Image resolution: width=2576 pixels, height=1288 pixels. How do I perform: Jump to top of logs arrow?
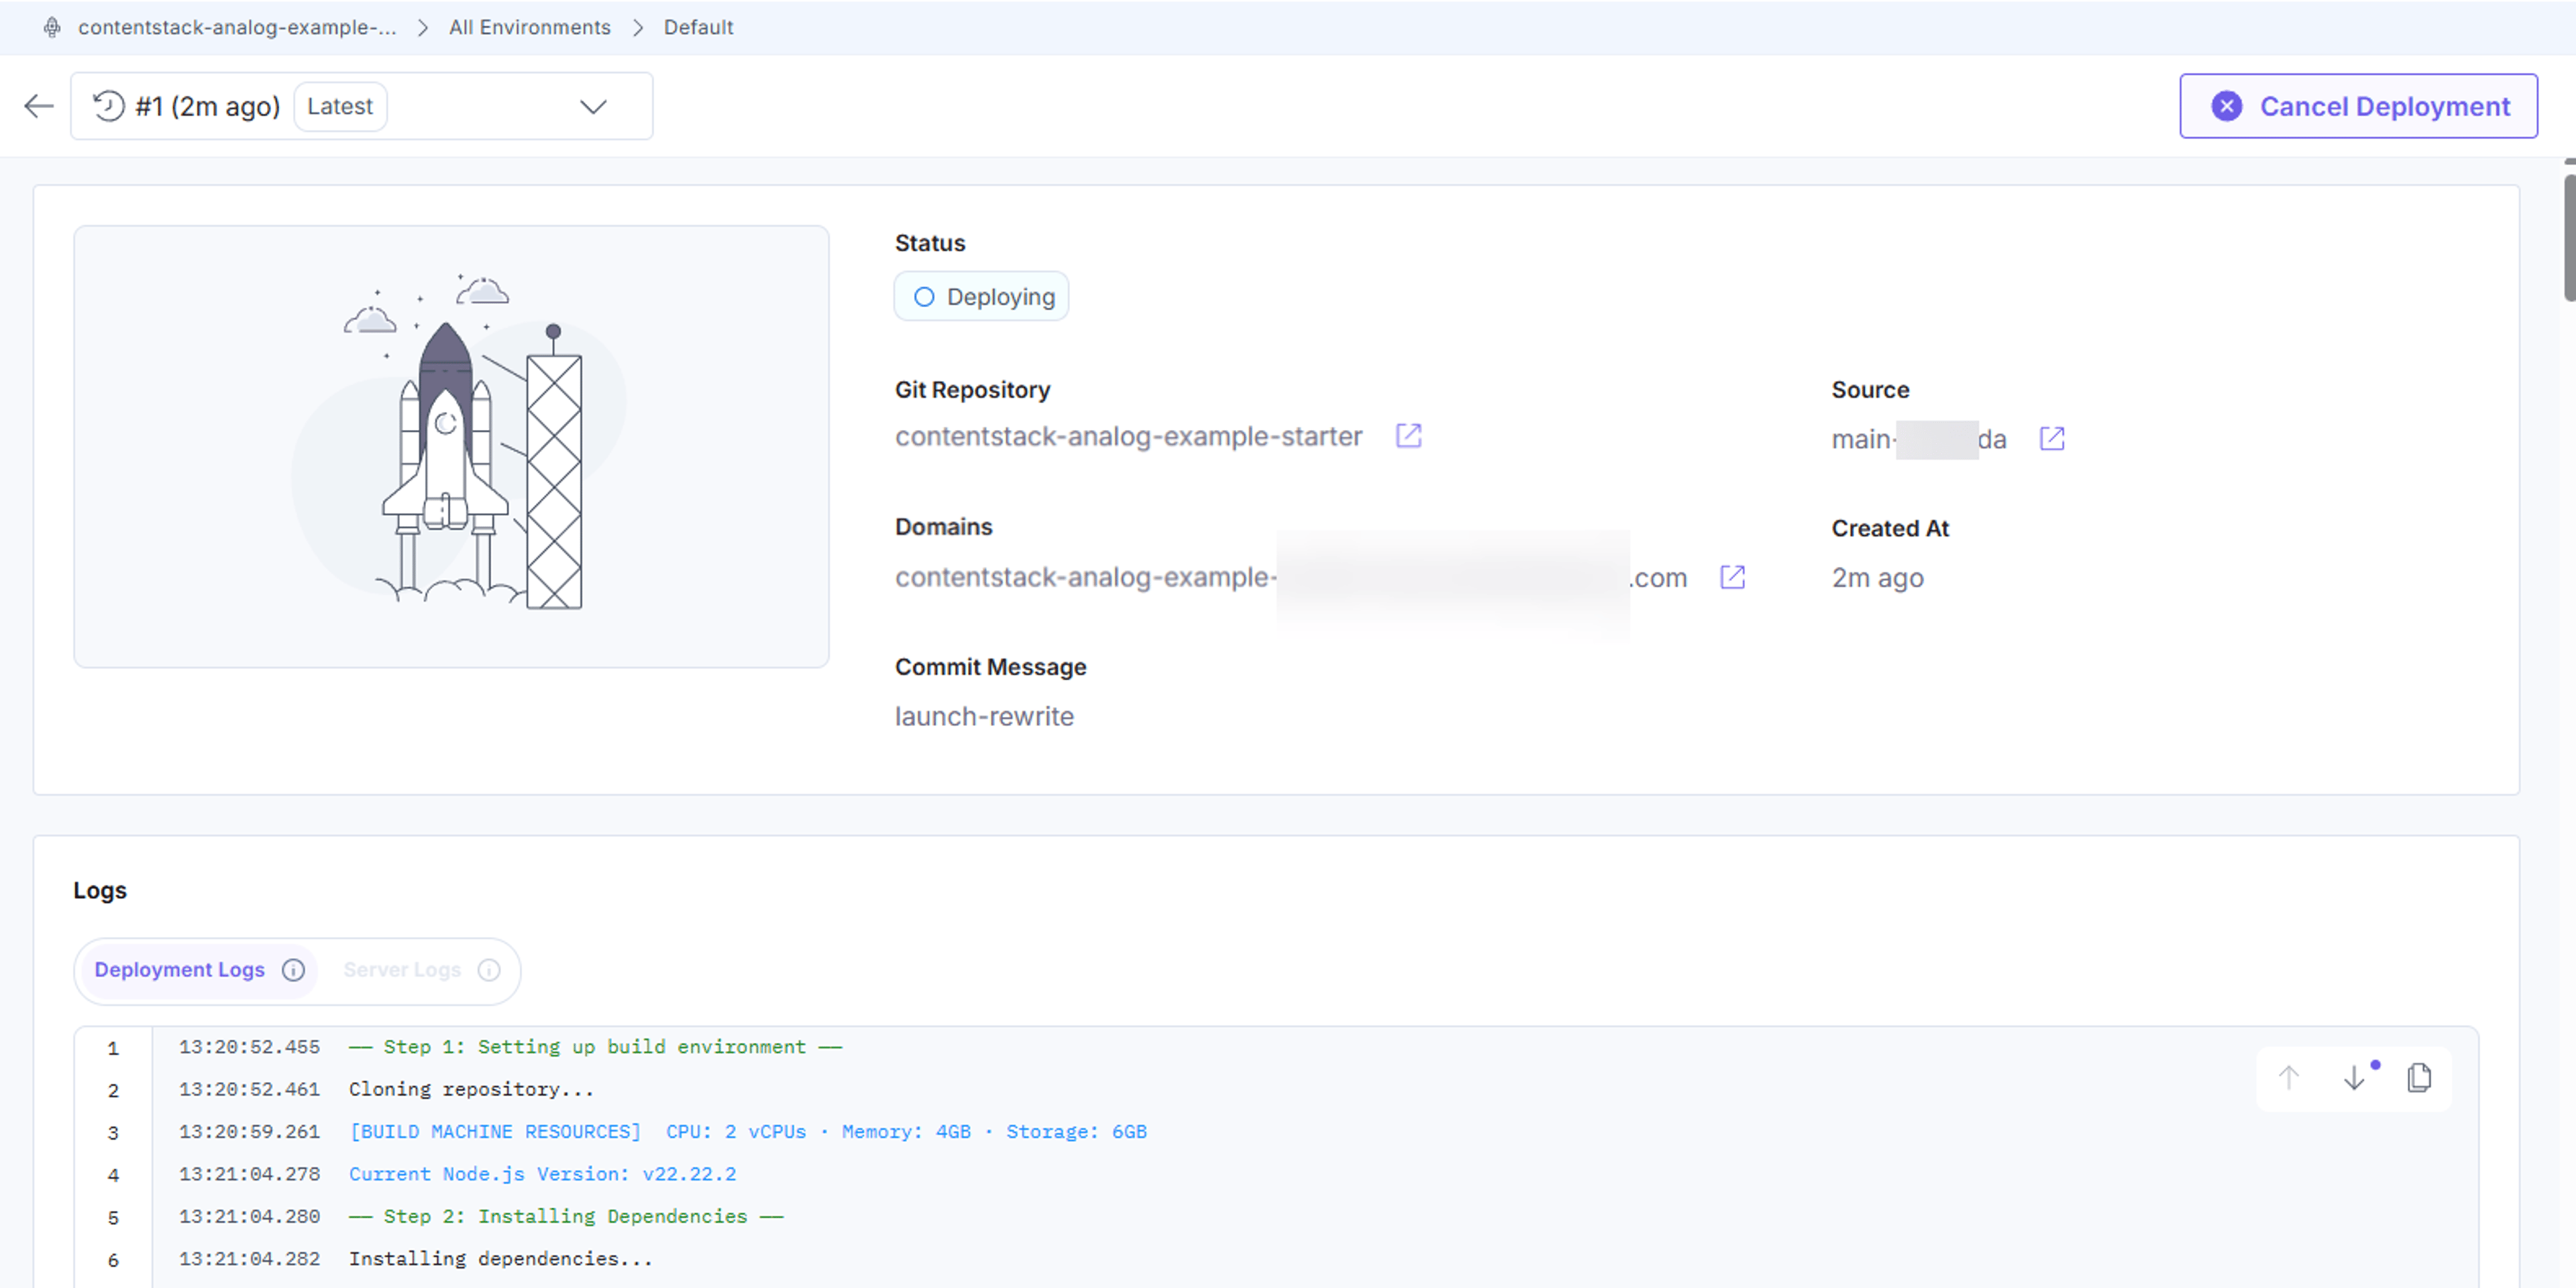2288,1078
